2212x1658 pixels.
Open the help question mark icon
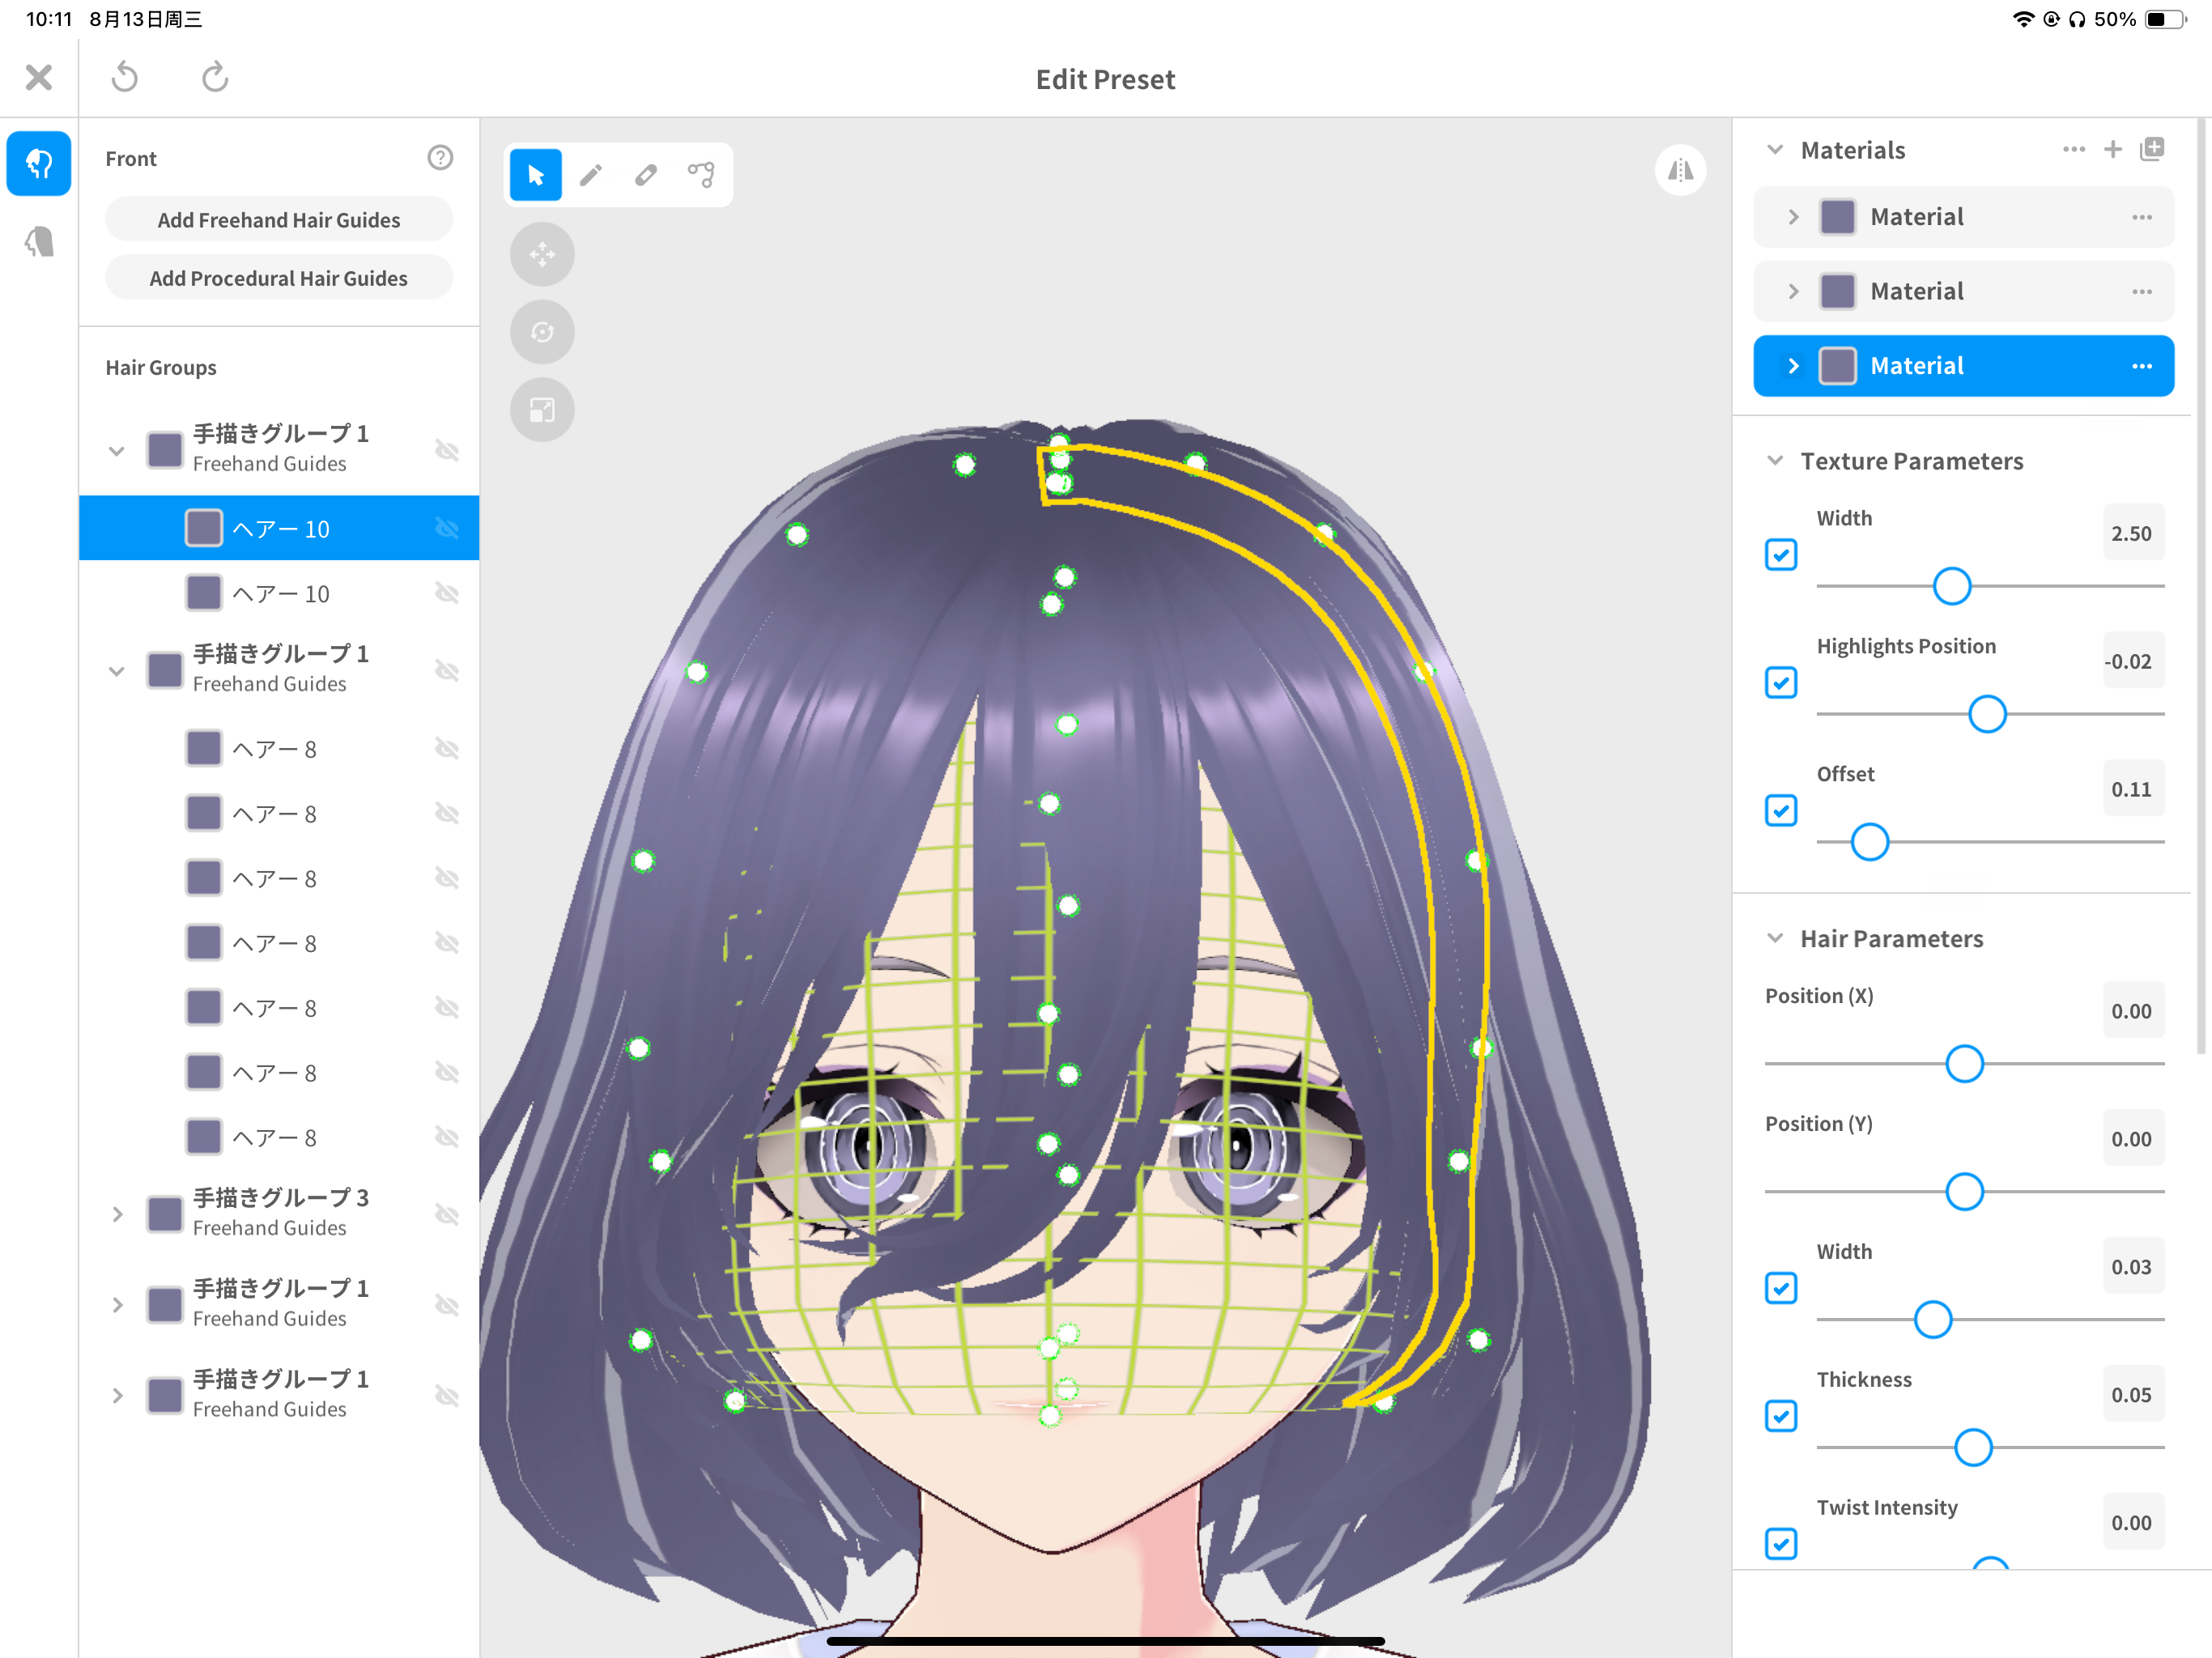440,158
